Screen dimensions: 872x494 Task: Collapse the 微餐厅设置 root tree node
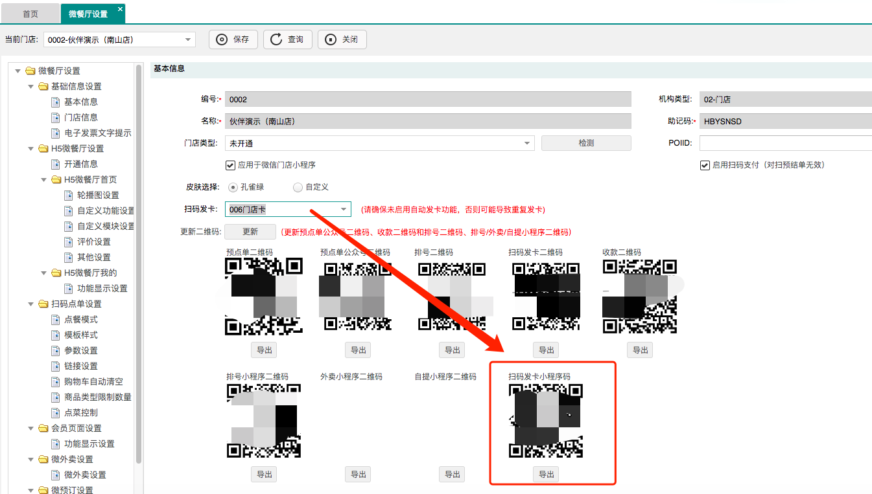point(18,71)
